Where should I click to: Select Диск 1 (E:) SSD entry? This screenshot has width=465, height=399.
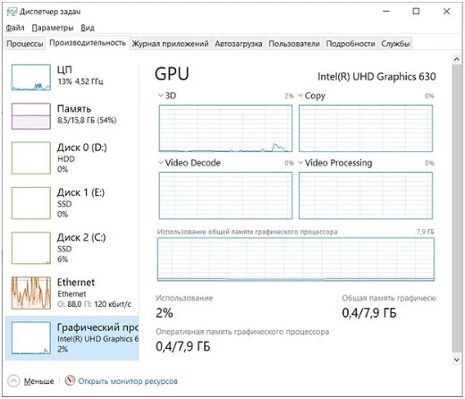(72, 203)
